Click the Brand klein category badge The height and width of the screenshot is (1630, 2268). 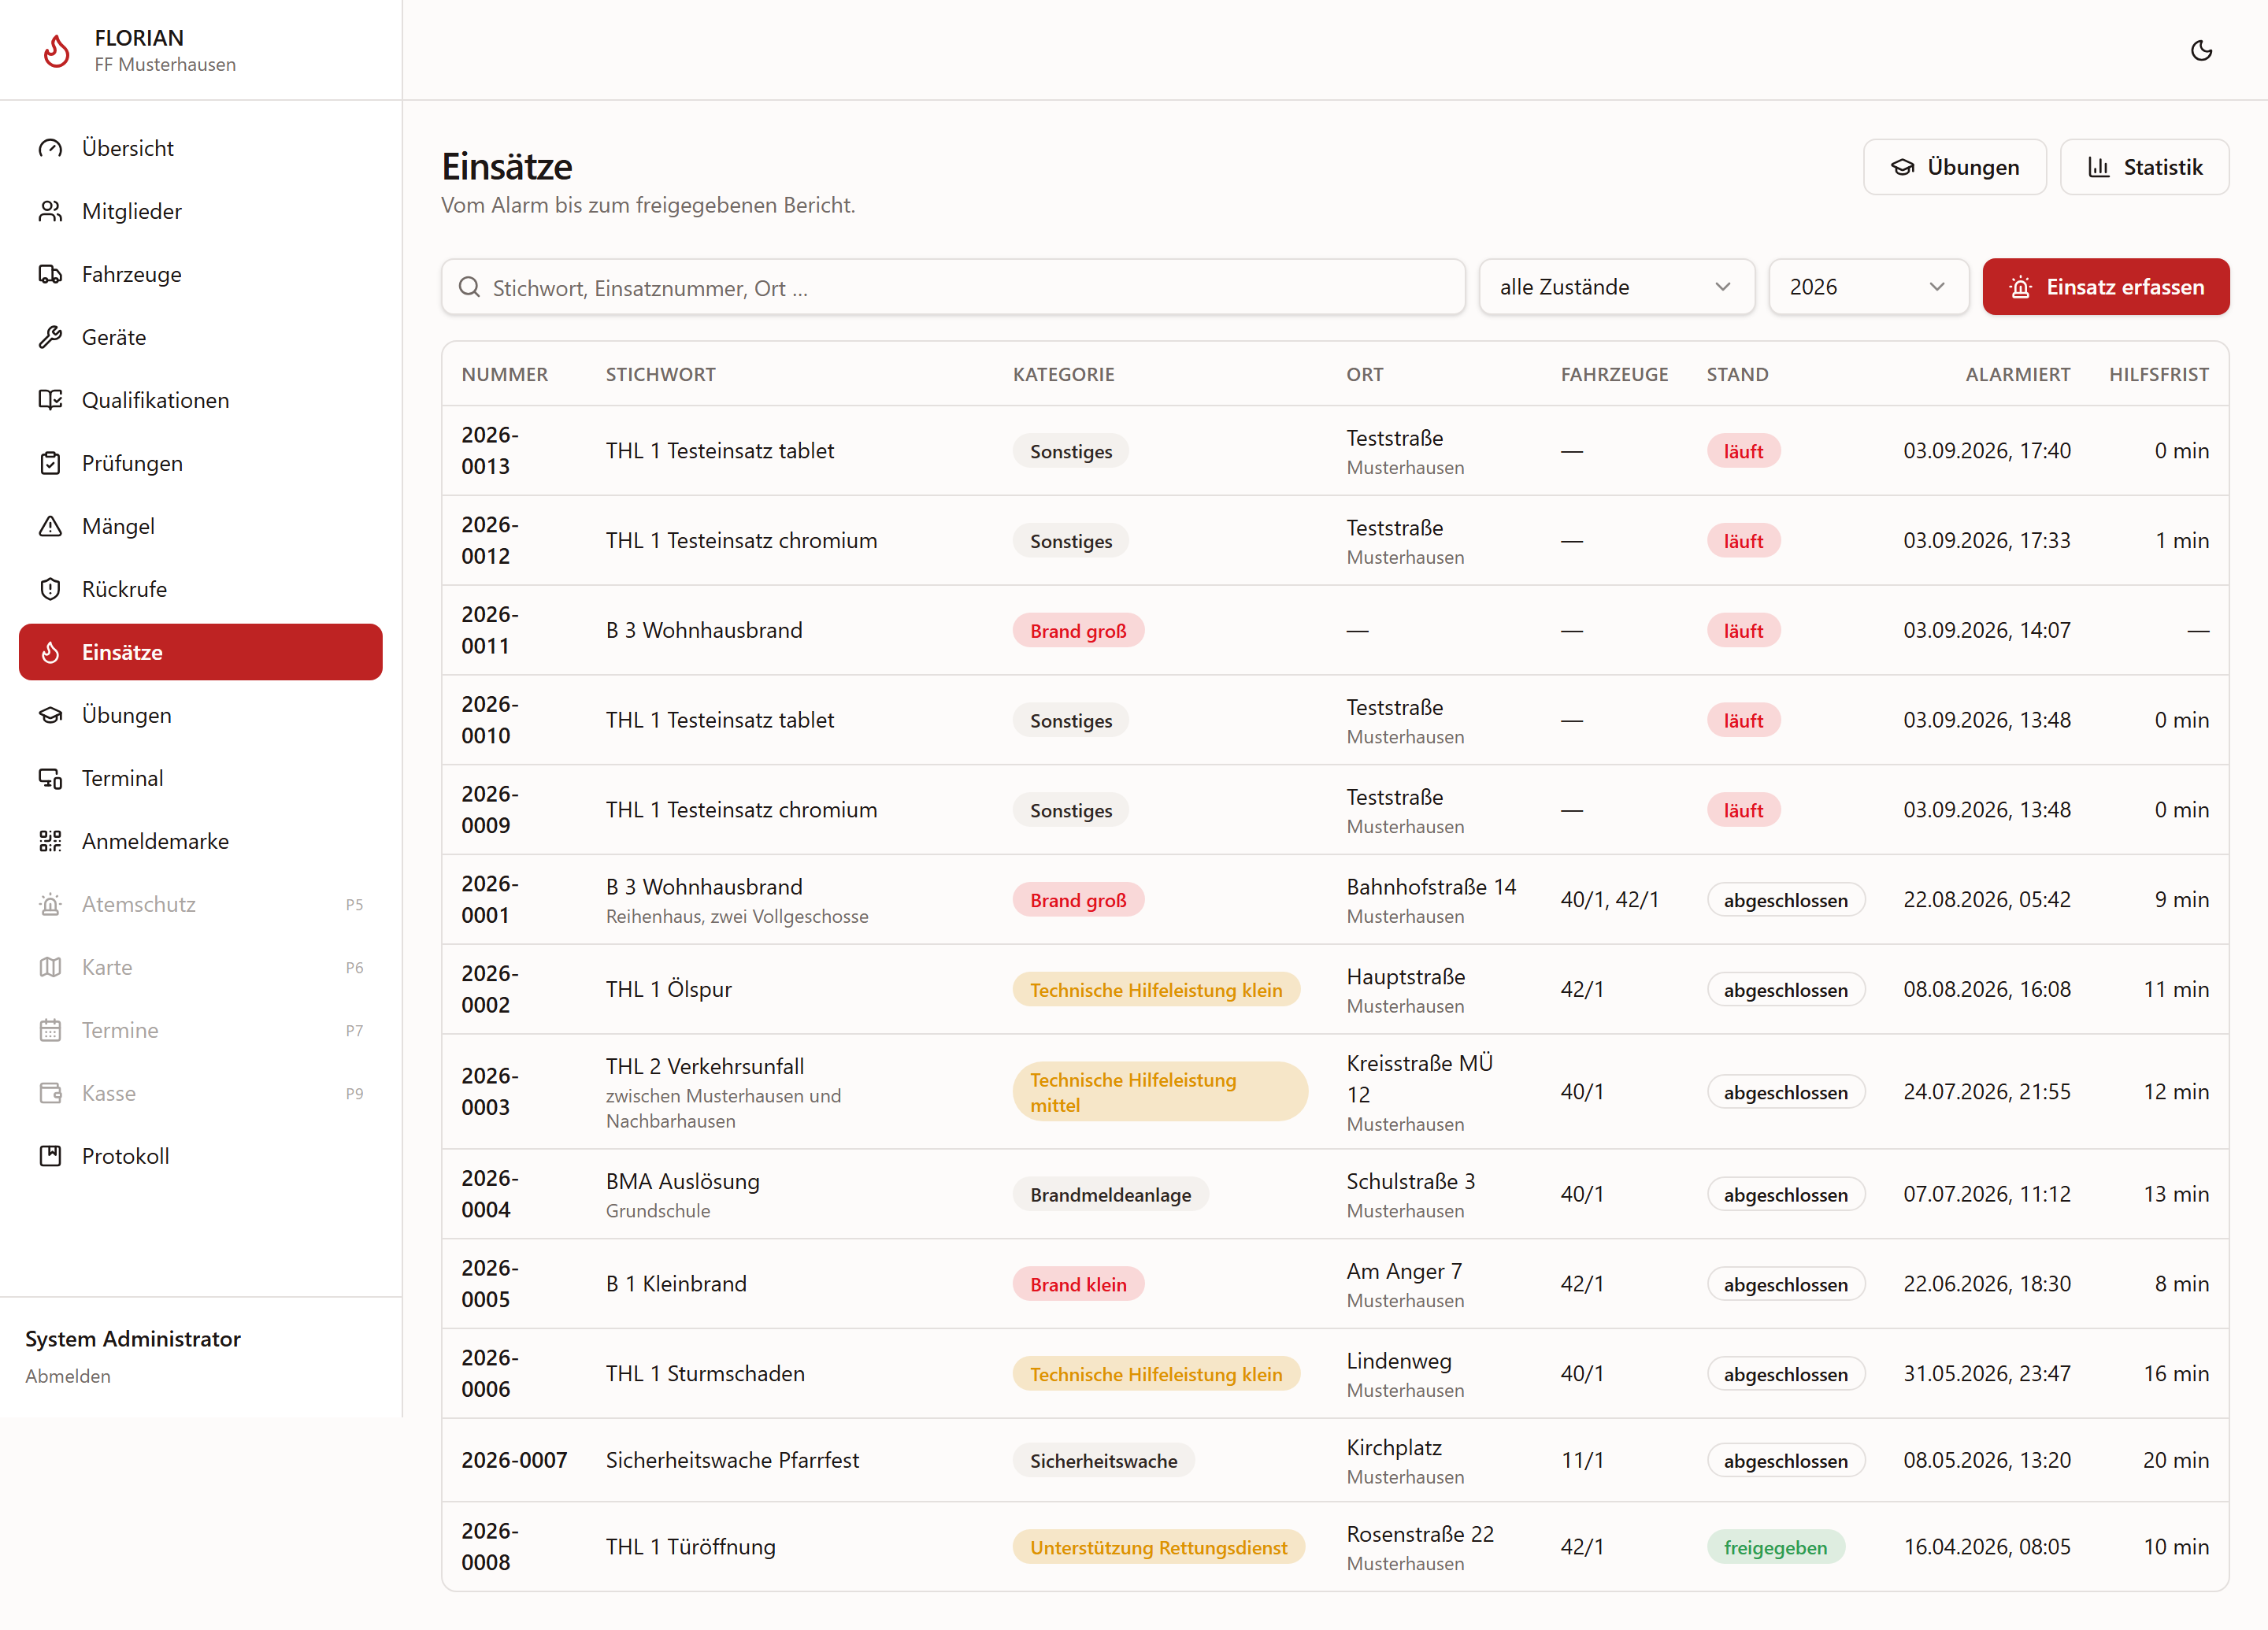coord(1078,1284)
